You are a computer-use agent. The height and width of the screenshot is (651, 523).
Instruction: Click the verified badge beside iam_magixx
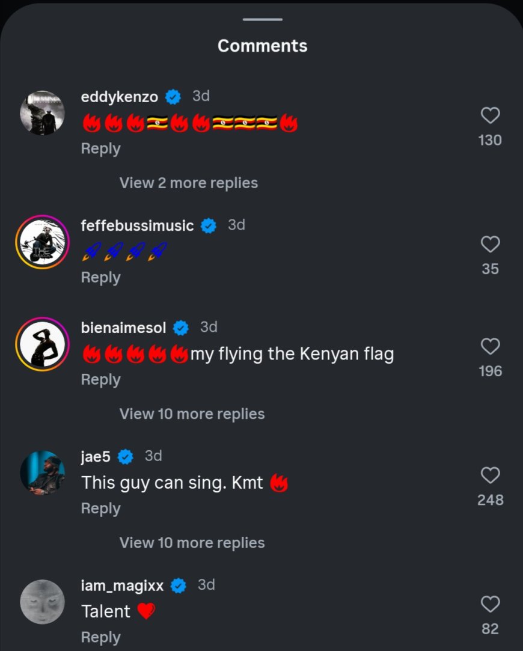coord(179,585)
